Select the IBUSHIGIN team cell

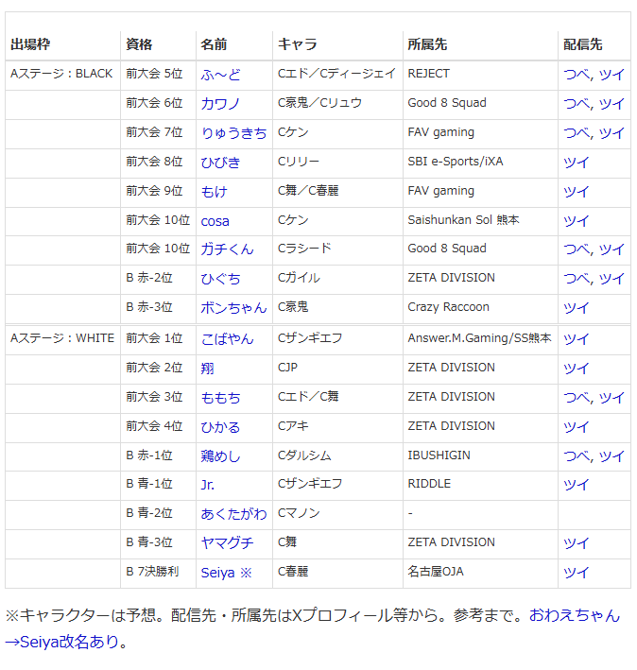pyautogui.click(x=480, y=455)
